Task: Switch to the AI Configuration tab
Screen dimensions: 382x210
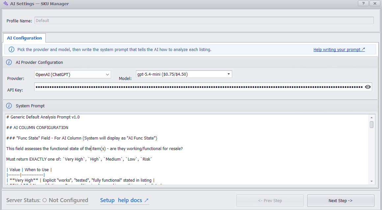Action: click(x=24, y=38)
